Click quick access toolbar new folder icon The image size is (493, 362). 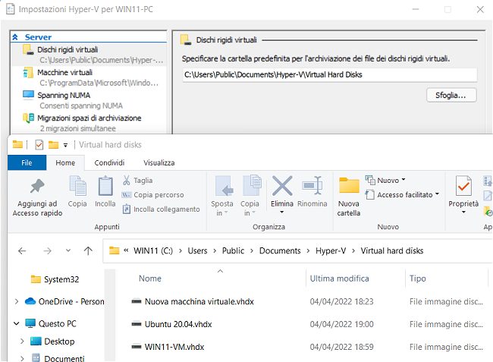pos(53,145)
